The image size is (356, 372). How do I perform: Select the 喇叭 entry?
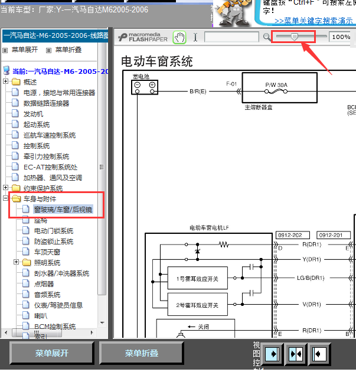(41, 316)
